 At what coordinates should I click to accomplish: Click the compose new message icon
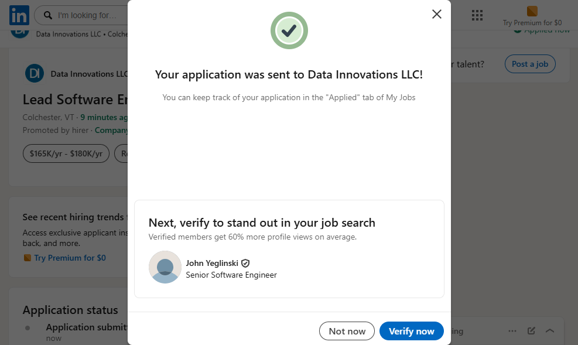coord(531,331)
